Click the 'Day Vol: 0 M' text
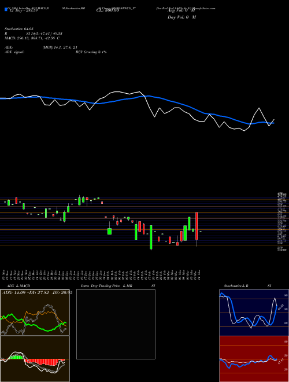 tap(181, 17)
